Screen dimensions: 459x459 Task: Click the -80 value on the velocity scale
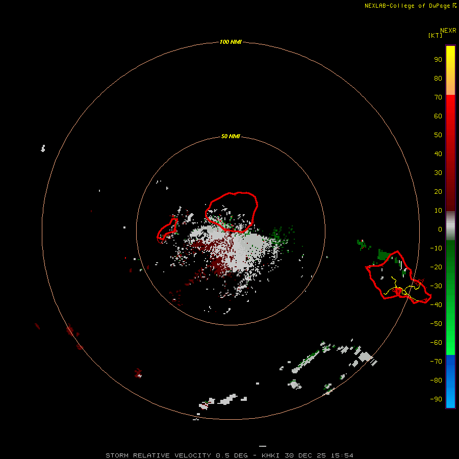[436, 380]
